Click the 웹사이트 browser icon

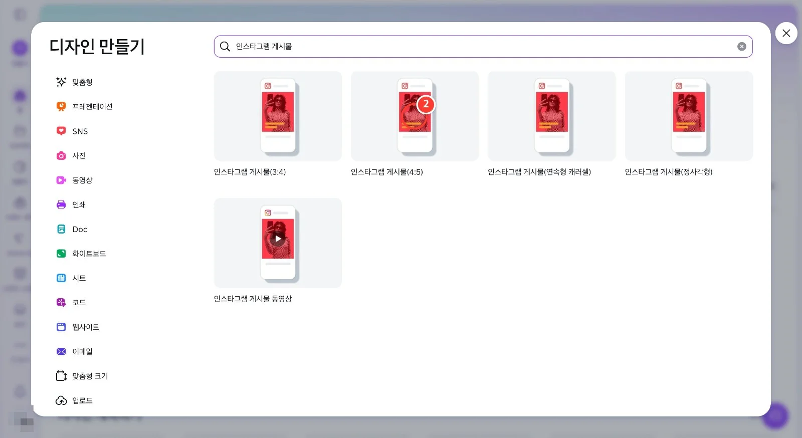pos(61,327)
